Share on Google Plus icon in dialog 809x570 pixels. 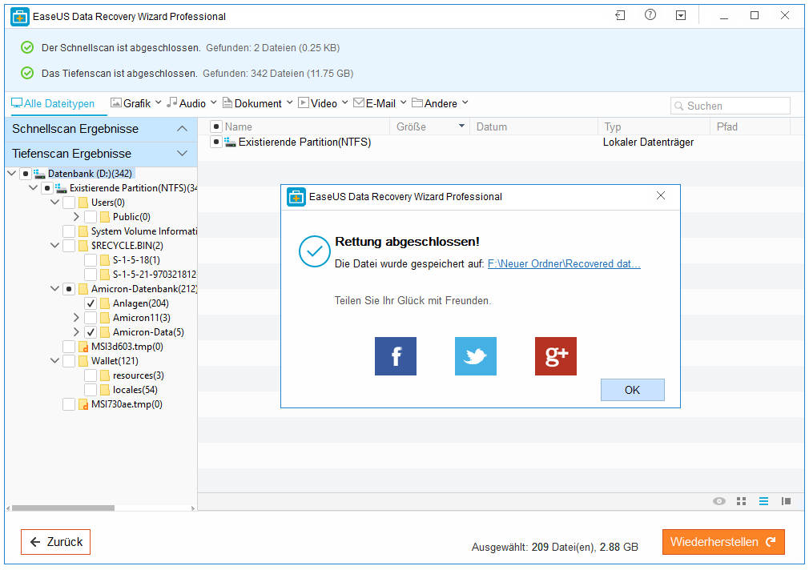tap(556, 356)
